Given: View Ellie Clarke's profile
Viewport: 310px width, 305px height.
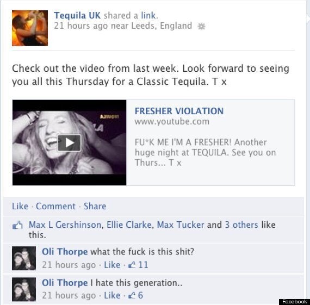Looking at the screenshot, I should 129,225.
